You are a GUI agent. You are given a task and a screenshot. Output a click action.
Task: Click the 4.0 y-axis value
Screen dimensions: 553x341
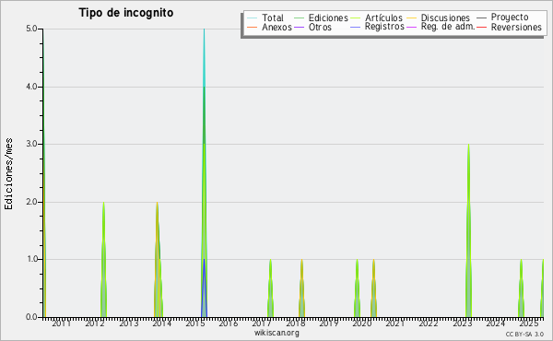pyautogui.click(x=31, y=87)
